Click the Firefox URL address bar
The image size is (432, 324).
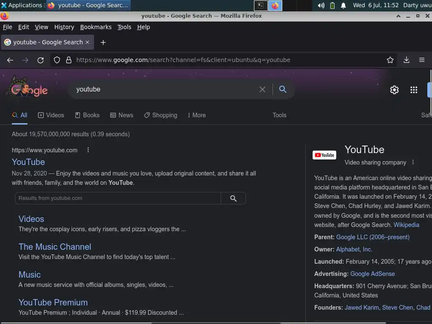(223, 60)
